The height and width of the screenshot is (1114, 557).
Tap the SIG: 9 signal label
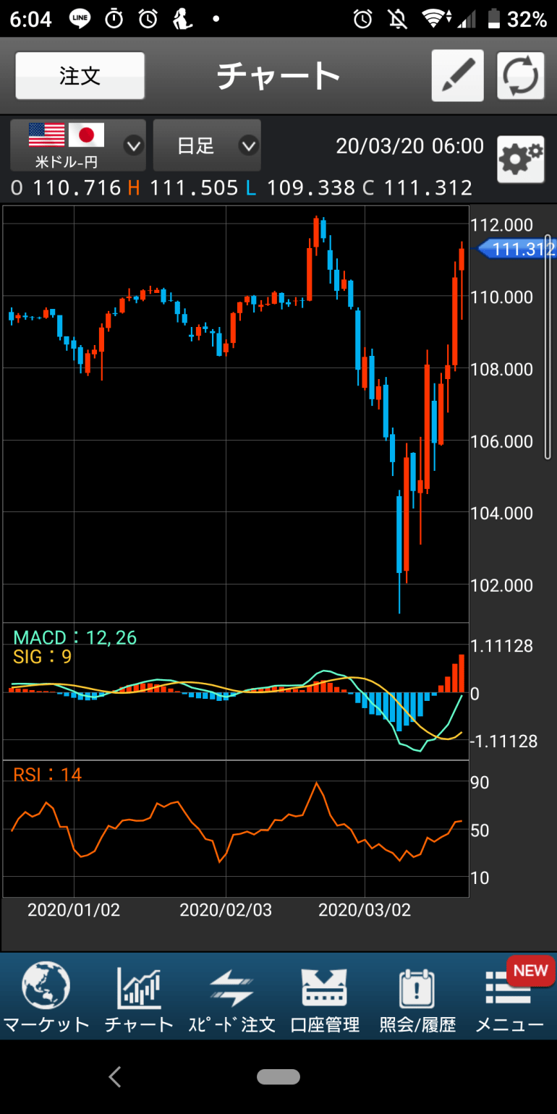pyautogui.click(x=42, y=657)
